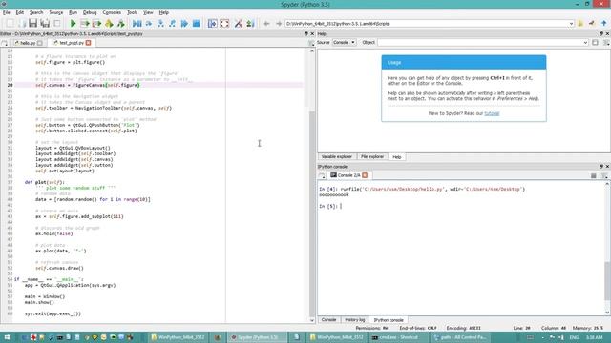Viewport: 611px width, 343px height.
Task: Maximize current pane icon
Action: tap(212, 23)
